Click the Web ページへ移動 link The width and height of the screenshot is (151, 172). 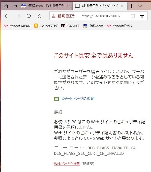pyautogui.click(x=67, y=164)
